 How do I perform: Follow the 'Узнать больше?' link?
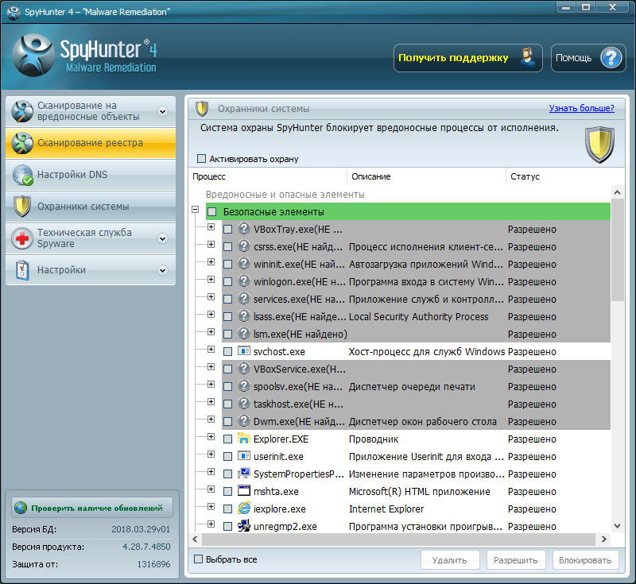pos(581,108)
